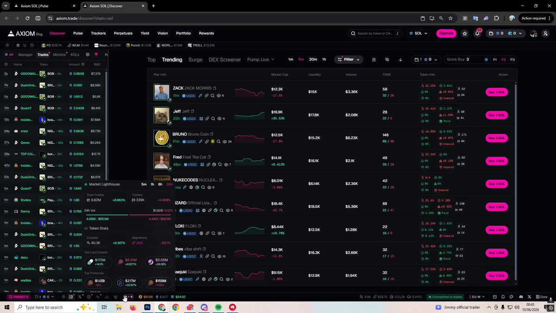Open the hexagon settings icon beside KOLs
Image resolution: width=556 pixels, height=313 pixels.
tap(88, 55)
